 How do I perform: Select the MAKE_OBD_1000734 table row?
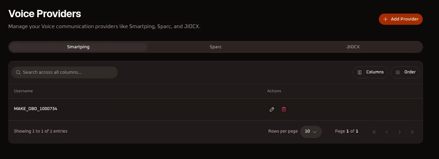click(x=216, y=109)
